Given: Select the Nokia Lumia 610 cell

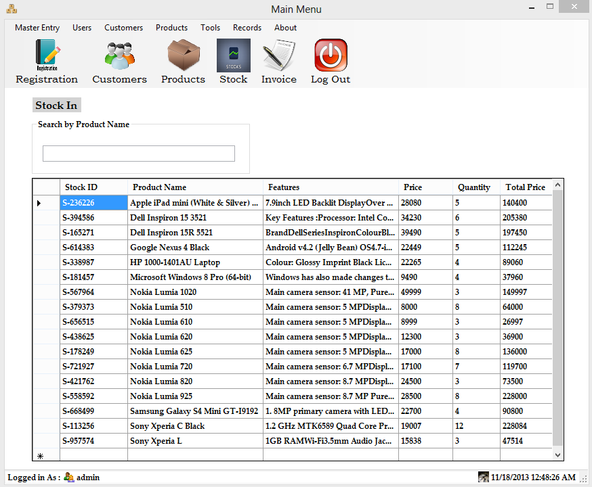Looking at the screenshot, I should pos(195,322).
